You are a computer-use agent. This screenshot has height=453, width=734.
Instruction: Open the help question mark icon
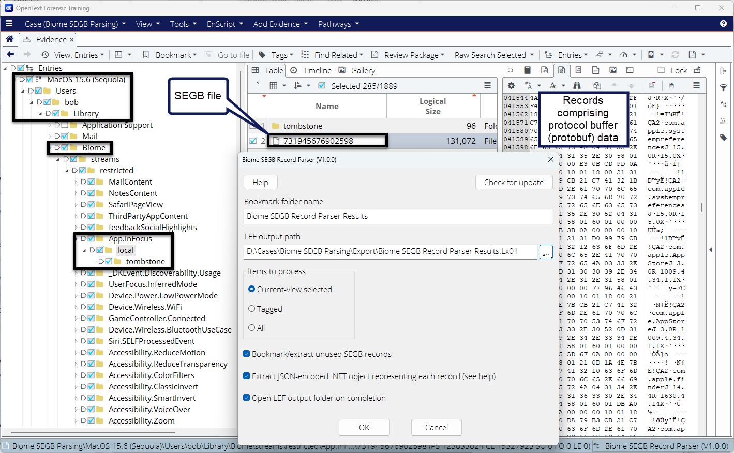point(723,24)
